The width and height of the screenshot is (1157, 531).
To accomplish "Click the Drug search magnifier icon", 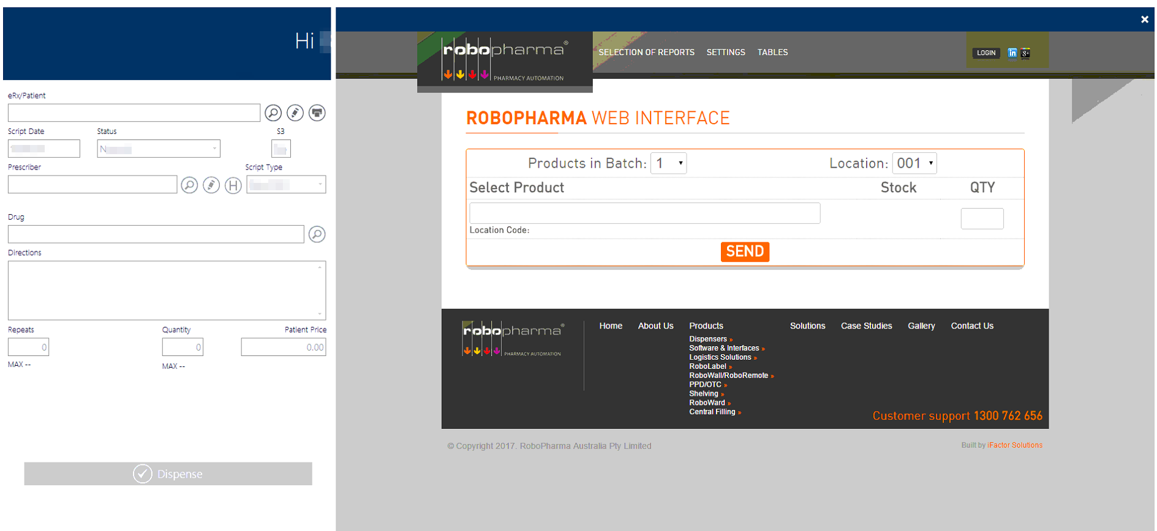I will click(x=317, y=234).
